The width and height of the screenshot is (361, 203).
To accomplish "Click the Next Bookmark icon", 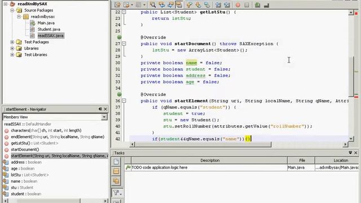I will (x=198, y=5).
